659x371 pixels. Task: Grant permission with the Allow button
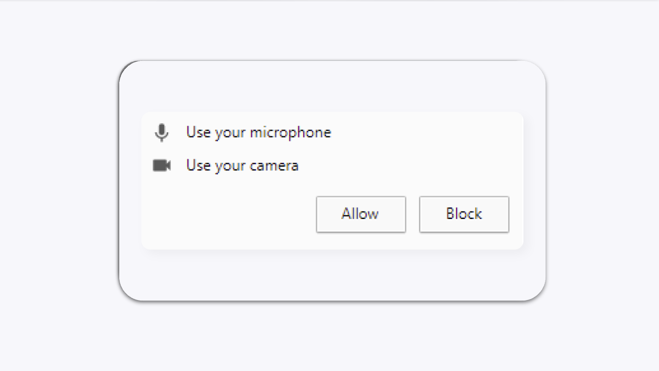pyautogui.click(x=361, y=214)
